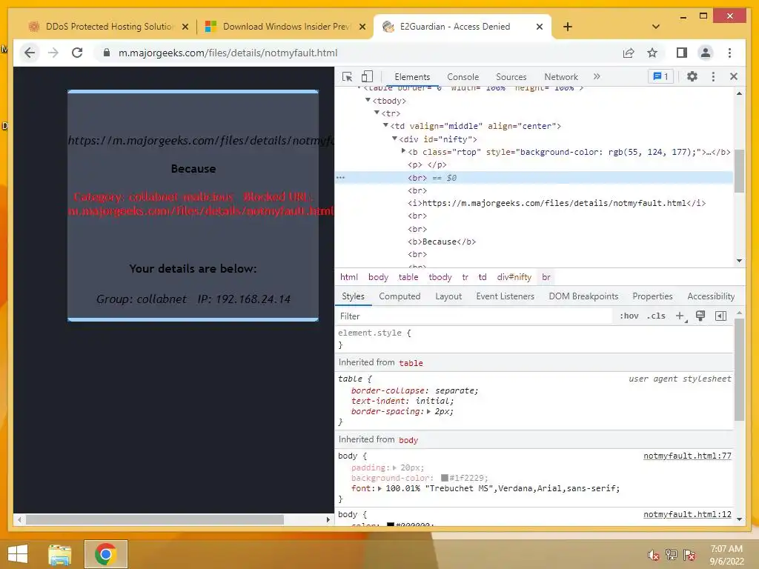Reload the page with refresh icon
759x569 pixels.
[x=77, y=53]
